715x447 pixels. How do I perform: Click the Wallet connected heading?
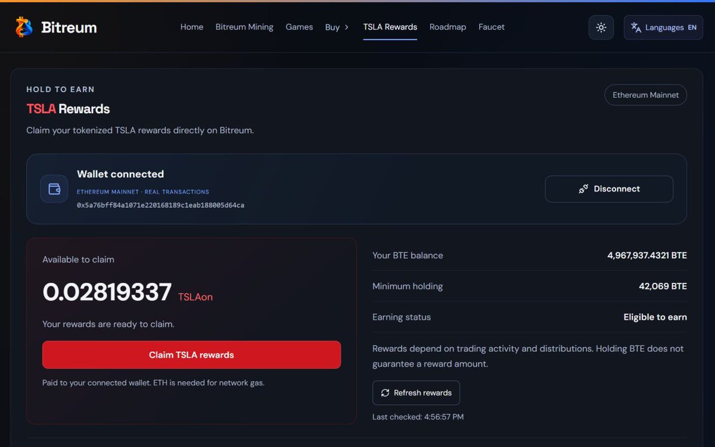tap(120, 174)
